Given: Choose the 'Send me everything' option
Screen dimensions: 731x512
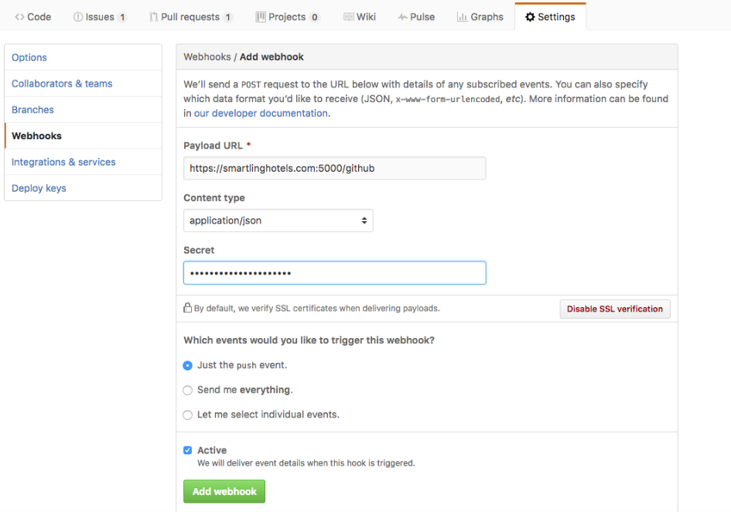Looking at the screenshot, I should (187, 390).
